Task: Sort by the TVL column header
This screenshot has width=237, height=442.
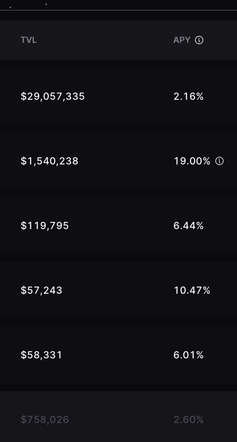Action: pyautogui.click(x=29, y=40)
